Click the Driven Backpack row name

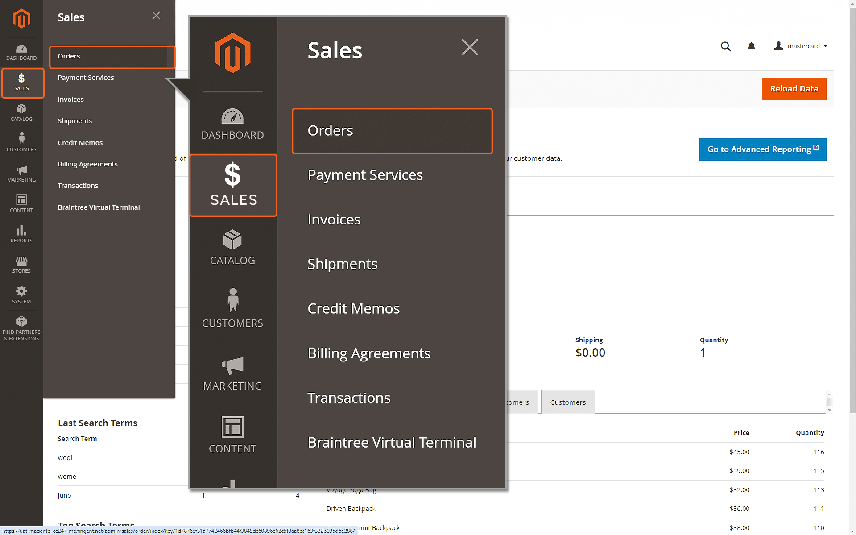click(x=351, y=509)
